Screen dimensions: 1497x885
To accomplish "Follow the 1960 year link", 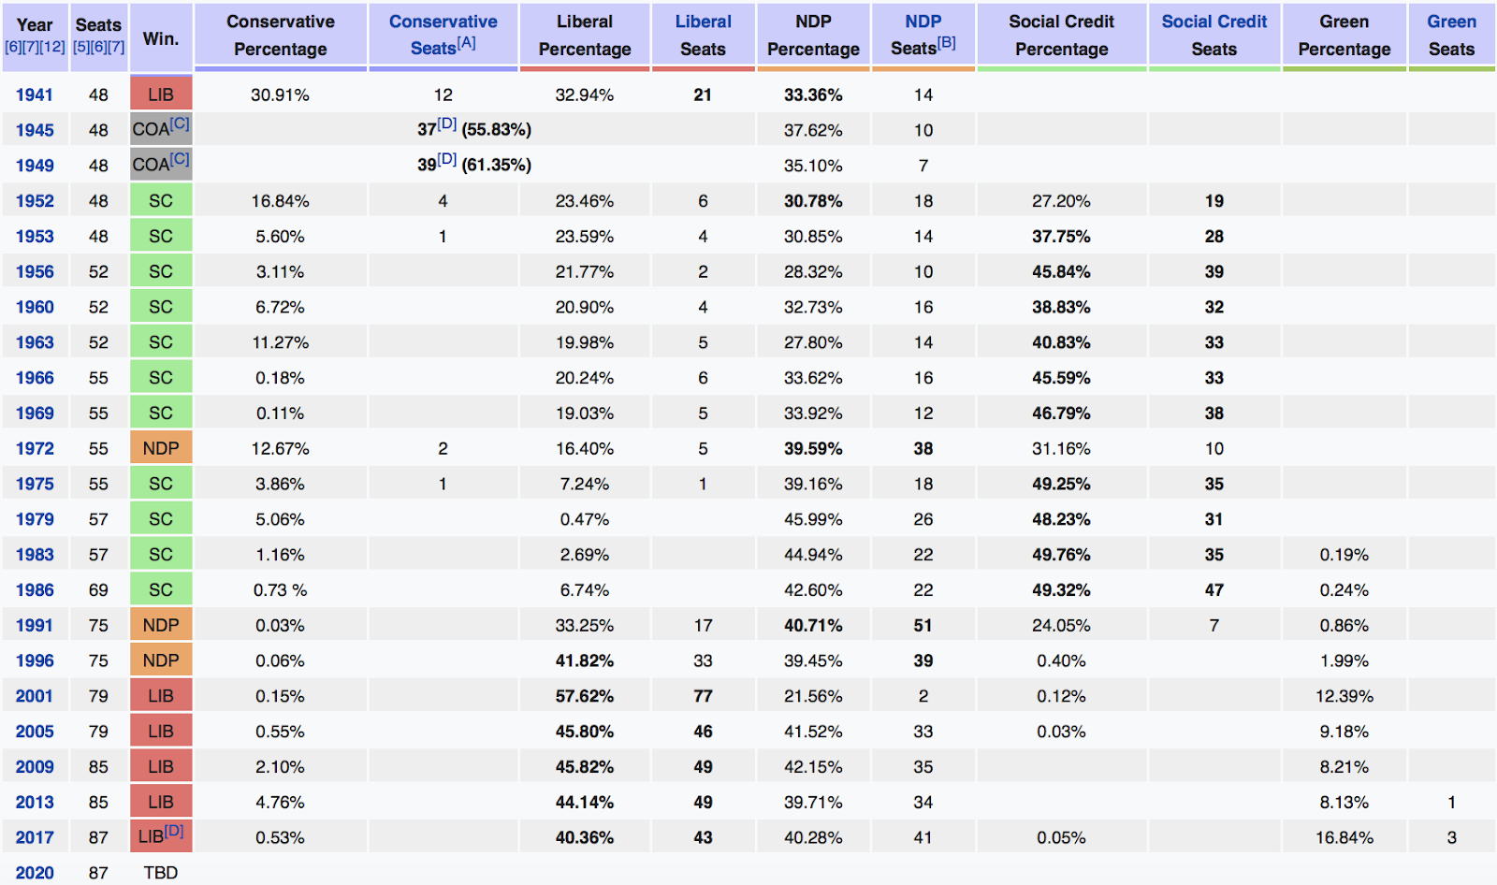I will tap(35, 307).
